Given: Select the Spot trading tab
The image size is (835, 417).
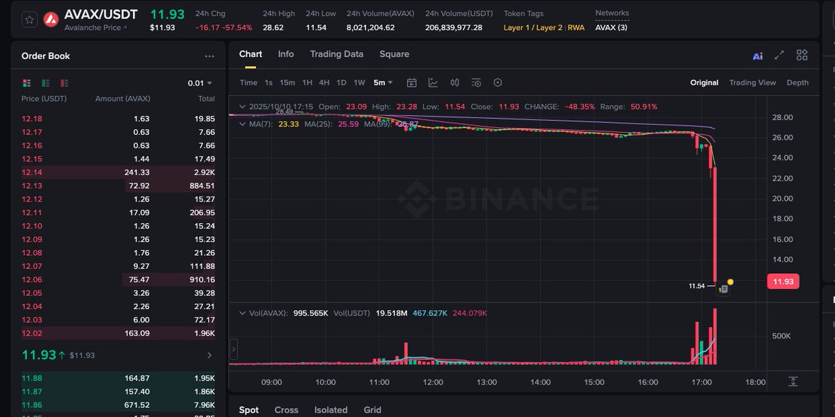Looking at the screenshot, I should 249,410.
